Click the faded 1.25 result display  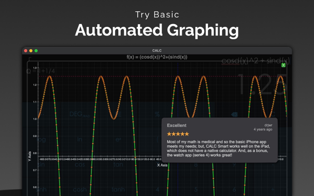coord(263,85)
